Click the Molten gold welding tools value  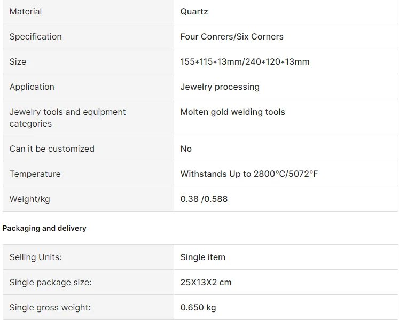click(x=232, y=112)
